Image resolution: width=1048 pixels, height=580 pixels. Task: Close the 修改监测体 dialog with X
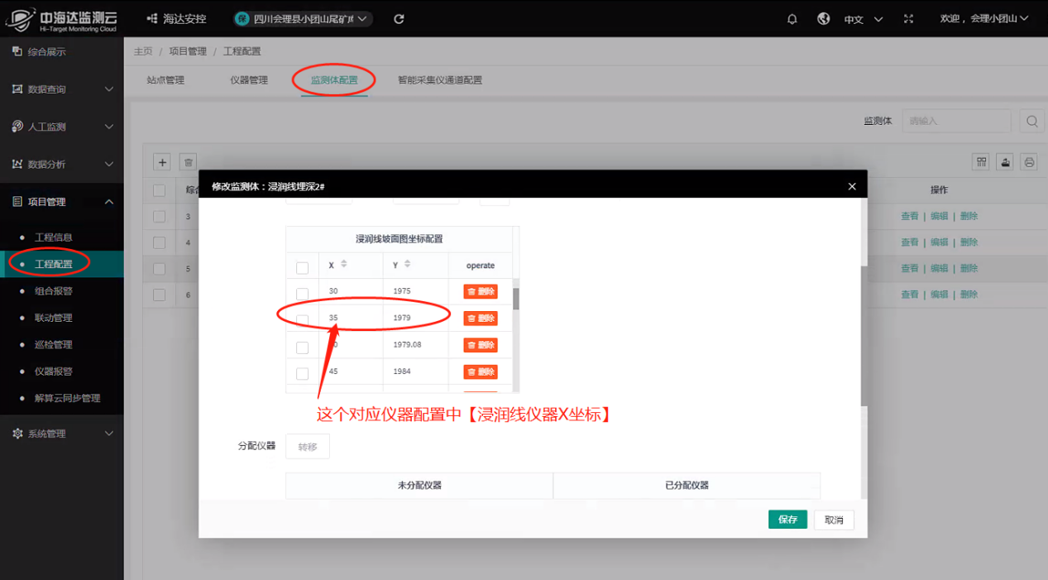(852, 186)
